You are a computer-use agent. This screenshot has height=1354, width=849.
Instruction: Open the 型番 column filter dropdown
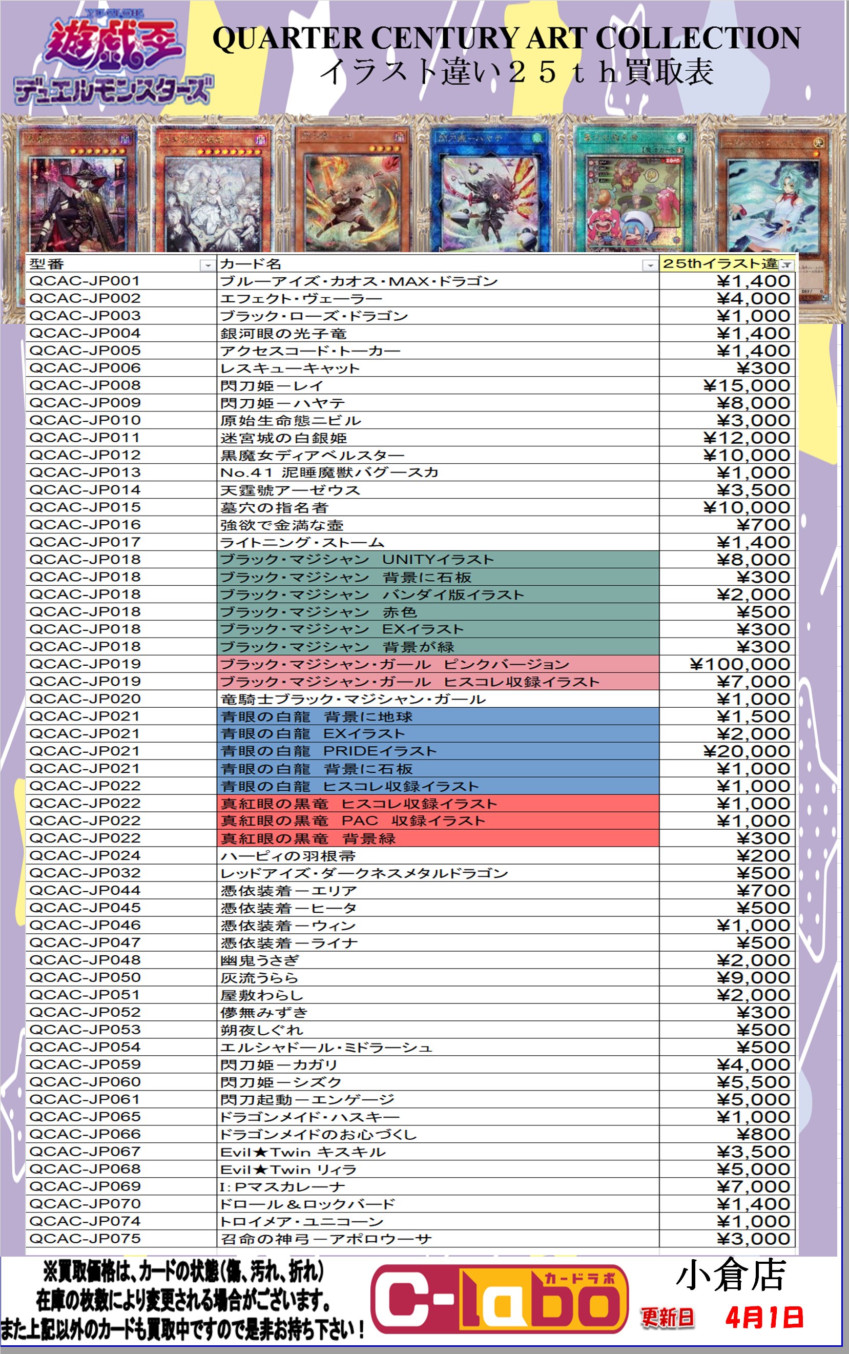[208, 264]
